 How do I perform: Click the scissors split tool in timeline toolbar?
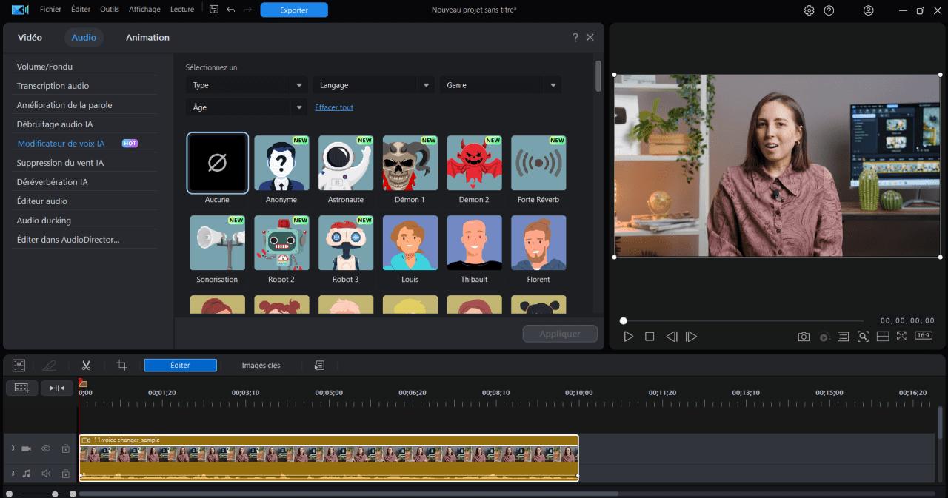tap(86, 365)
